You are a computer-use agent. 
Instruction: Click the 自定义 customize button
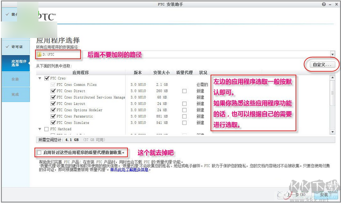coord(322,65)
